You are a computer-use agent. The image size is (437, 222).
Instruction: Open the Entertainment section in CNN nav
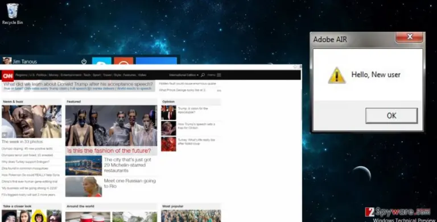(71, 75)
